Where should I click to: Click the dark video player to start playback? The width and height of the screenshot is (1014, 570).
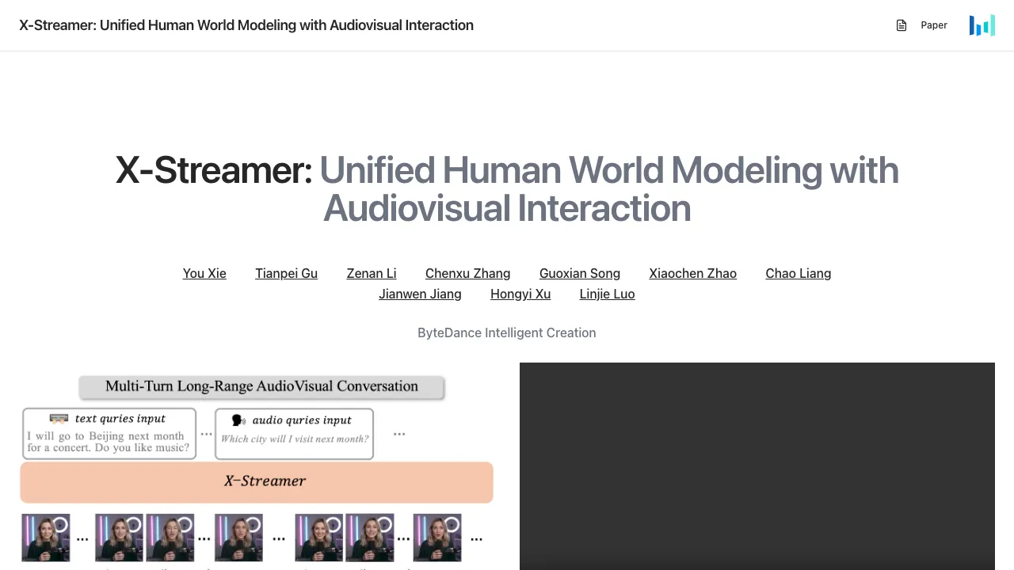pos(757,466)
